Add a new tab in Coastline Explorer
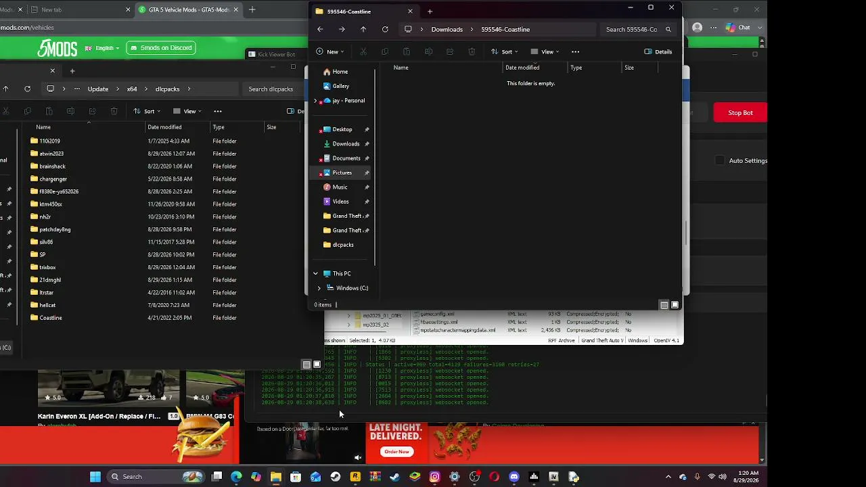The image size is (866, 487). tap(430, 11)
